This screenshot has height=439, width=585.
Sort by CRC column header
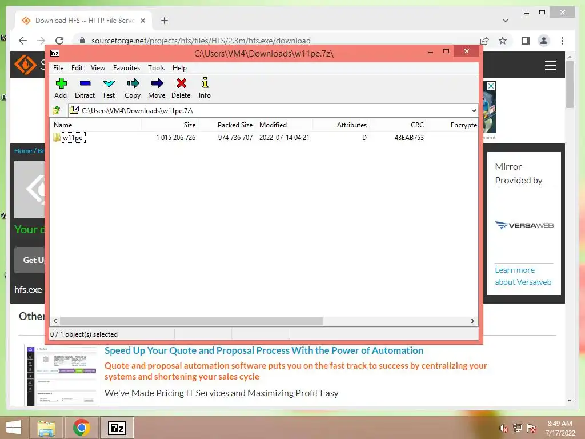(x=398, y=125)
